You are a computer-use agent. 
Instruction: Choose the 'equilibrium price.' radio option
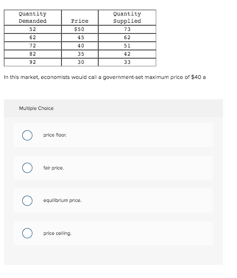(27, 201)
